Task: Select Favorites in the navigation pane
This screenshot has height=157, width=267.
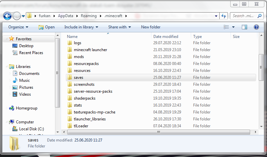Action: tap(24, 39)
